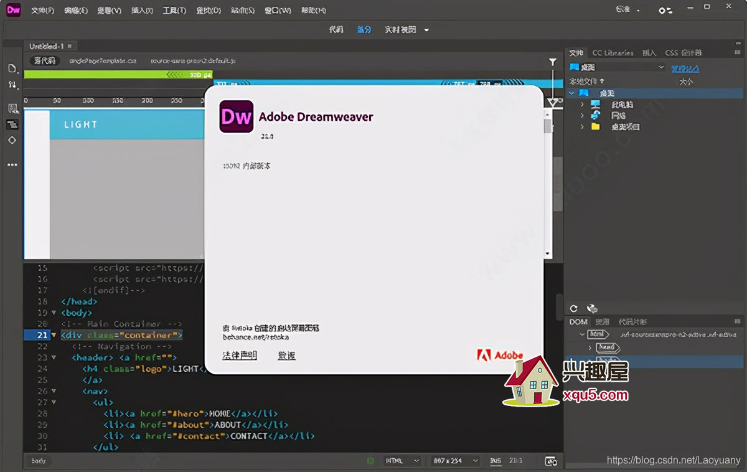The image size is (747, 472).
Task: Click the credits link in About dialog
Action: (x=286, y=356)
